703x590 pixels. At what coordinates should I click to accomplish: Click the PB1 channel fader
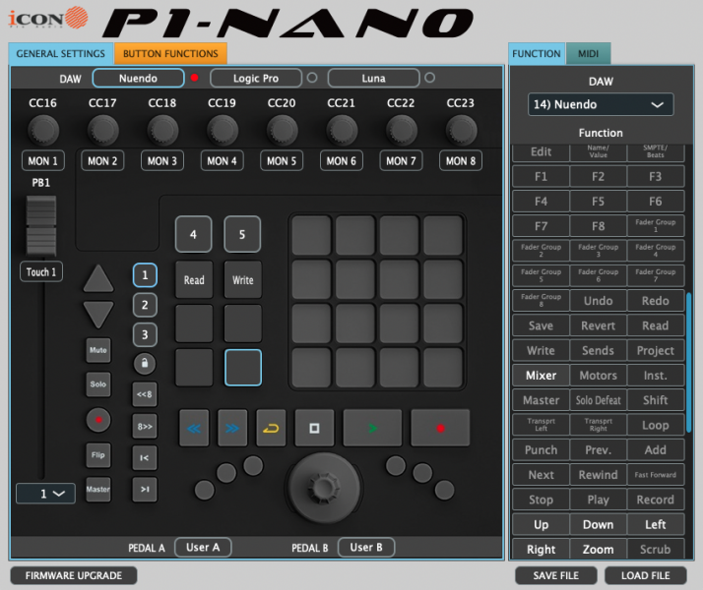click(41, 225)
